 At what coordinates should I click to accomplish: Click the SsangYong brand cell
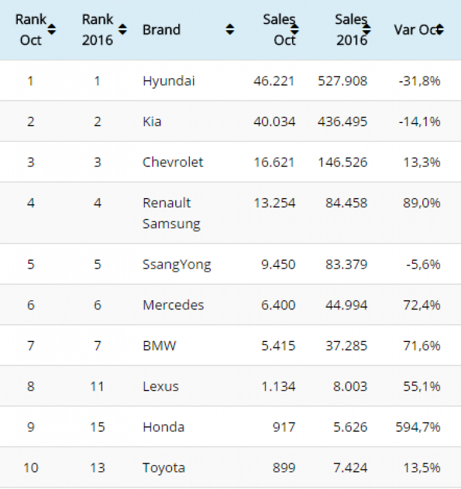pos(176,264)
